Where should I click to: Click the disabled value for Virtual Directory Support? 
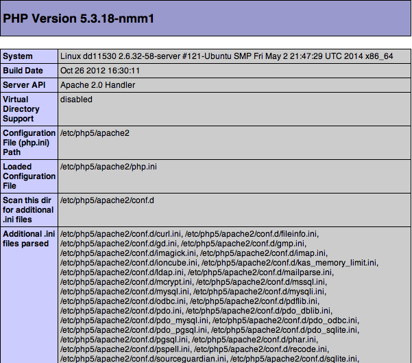click(76, 99)
